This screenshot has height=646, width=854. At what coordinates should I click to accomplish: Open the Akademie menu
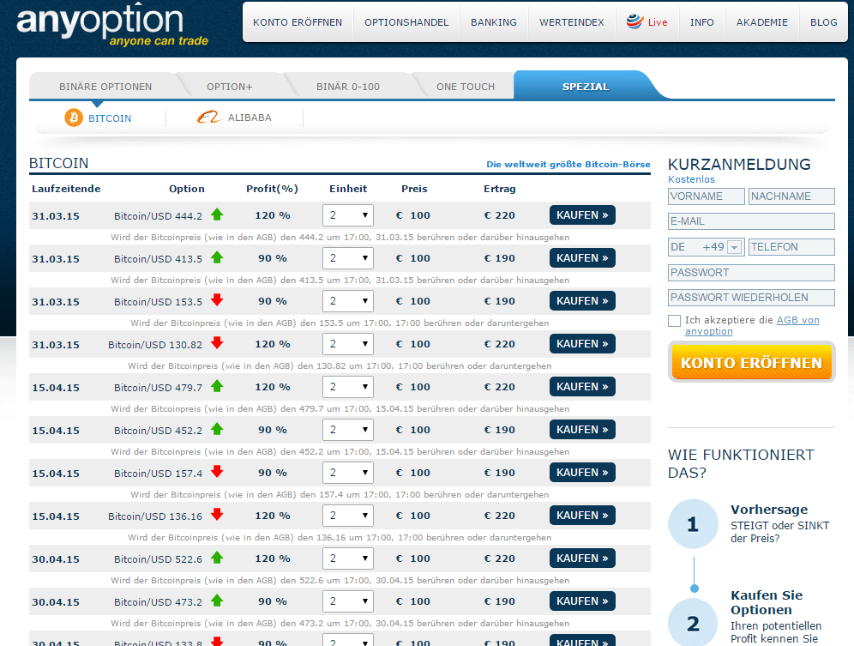coord(762,22)
